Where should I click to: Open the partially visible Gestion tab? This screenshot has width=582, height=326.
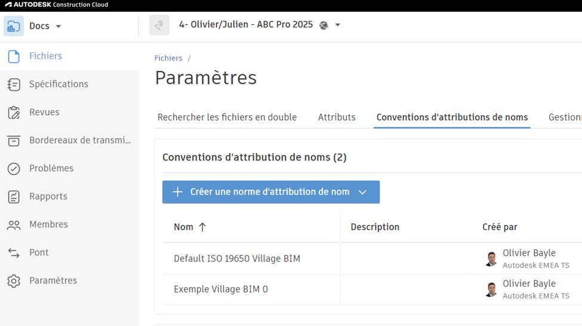click(565, 118)
